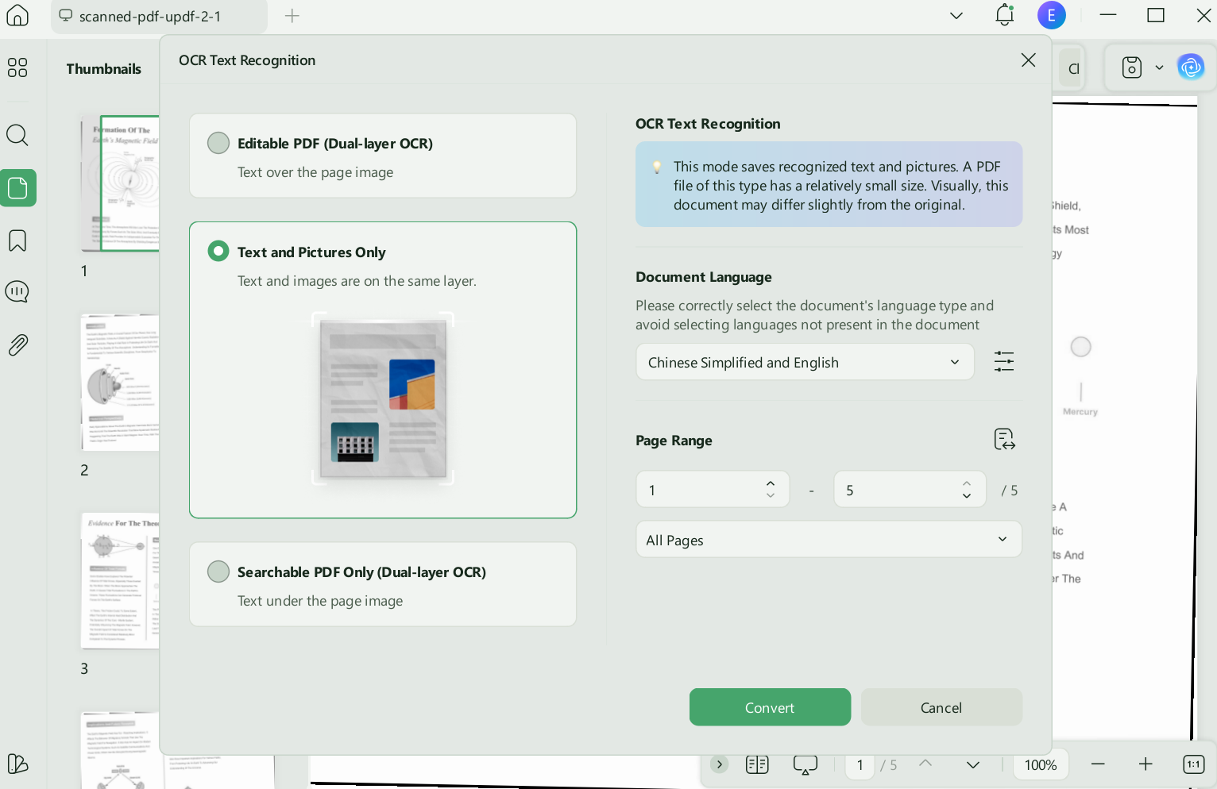The height and width of the screenshot is (789, 1217).
Task: Zoom in with plus icon
Action: [x=1146, y=764]
